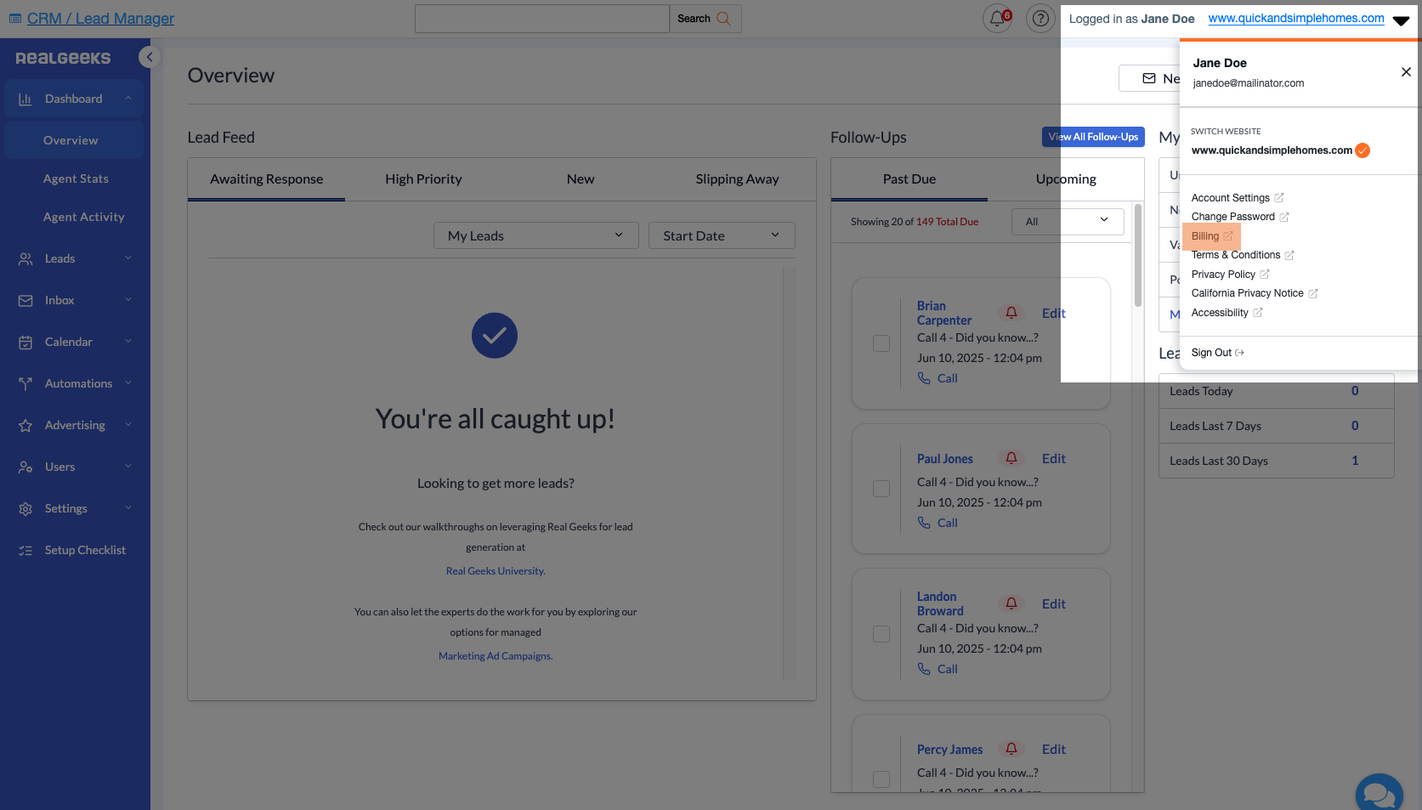This screenshot has width=1422, height=810.
Task: Click the Advertising star icon
Action: (25, 425)
